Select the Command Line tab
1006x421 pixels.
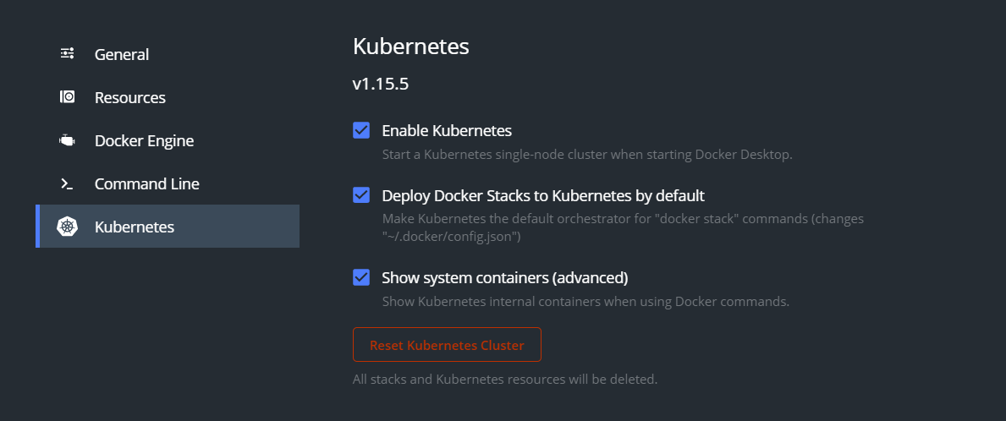click(x=167, y=184)
